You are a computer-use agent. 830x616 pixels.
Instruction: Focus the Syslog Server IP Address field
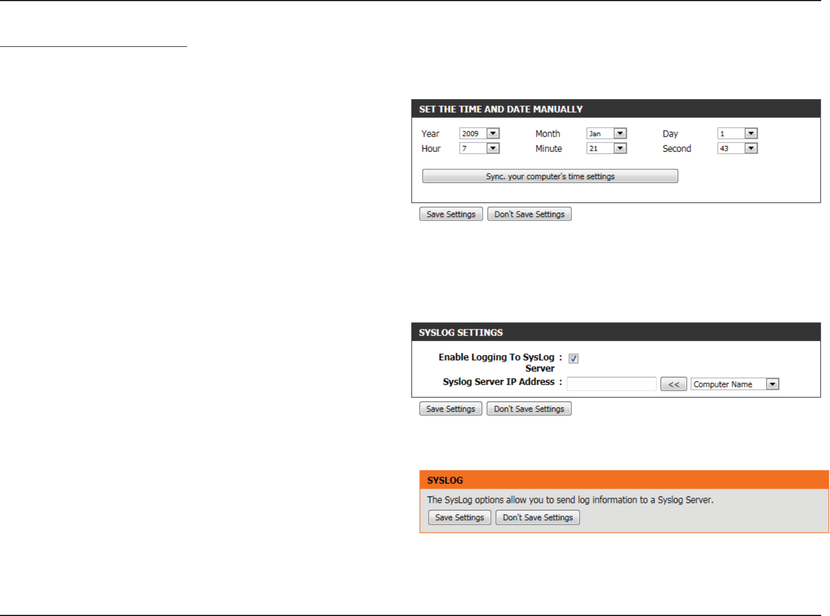[x=611, y=384]
